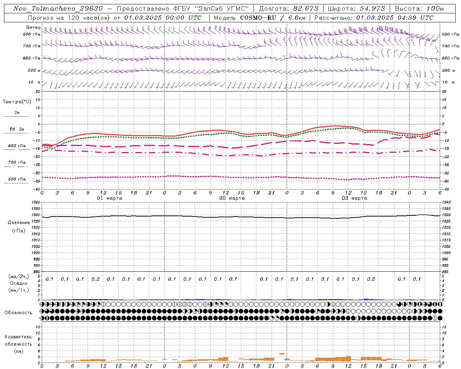461x369 pixels.
Task: Click the 01 марта date label
Action: point(109,198)
